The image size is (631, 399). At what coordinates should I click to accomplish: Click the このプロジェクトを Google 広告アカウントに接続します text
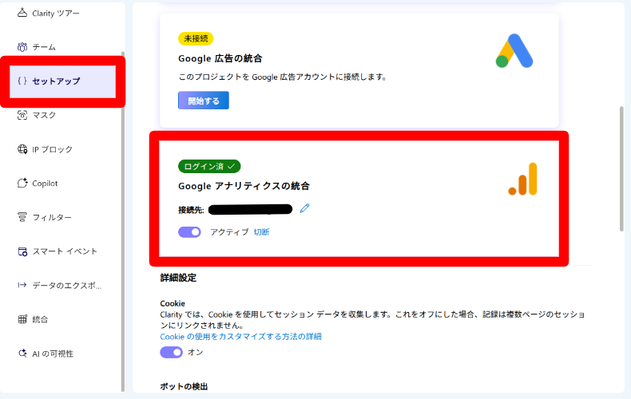click(283, 77)
